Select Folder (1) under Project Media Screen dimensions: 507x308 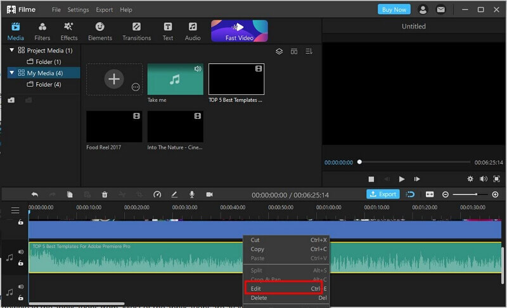[44, 61]
